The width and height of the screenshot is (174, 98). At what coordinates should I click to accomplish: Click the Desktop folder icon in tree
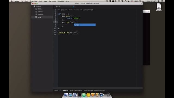click(x=35, y=6)
